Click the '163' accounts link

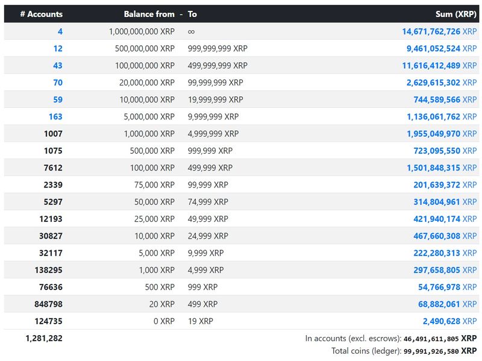55,117
